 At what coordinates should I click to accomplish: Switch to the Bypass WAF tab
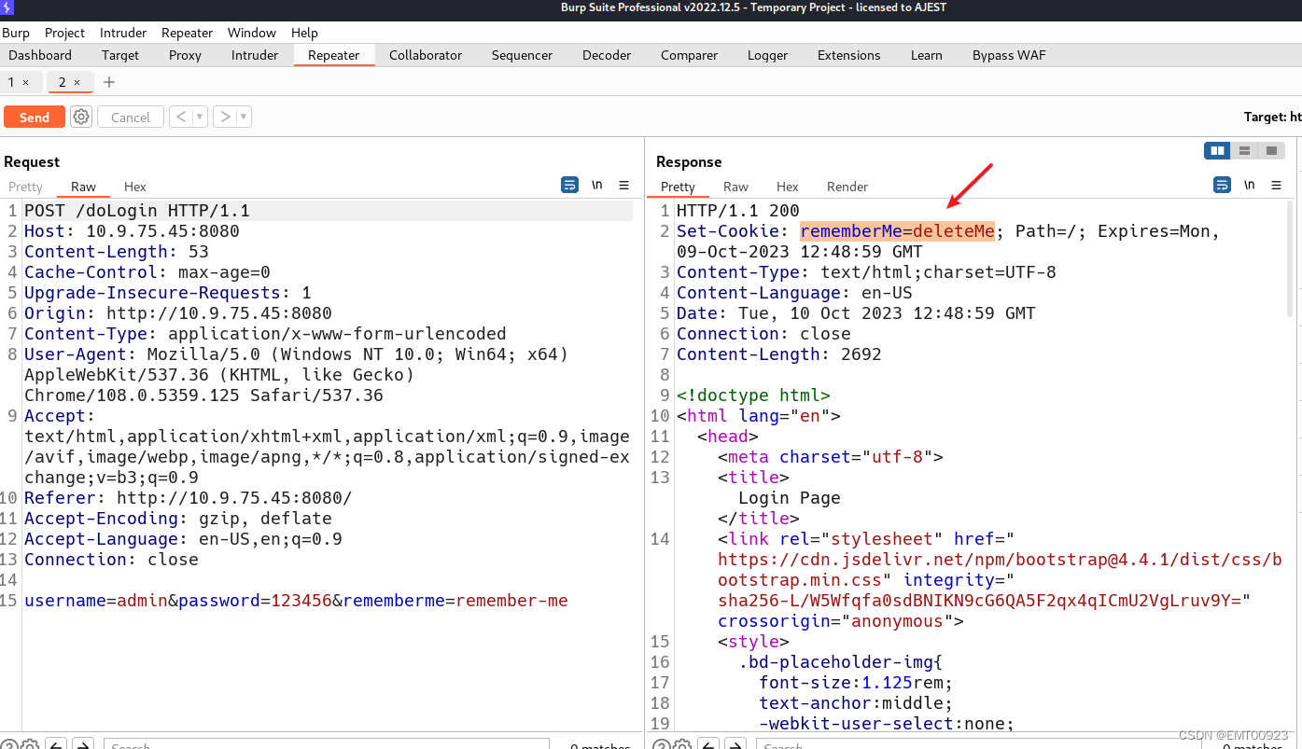1009,55
